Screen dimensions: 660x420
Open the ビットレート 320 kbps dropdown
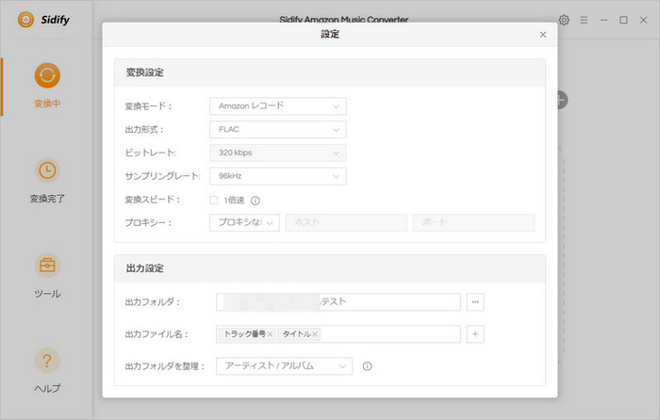click(x=278, y=153)
